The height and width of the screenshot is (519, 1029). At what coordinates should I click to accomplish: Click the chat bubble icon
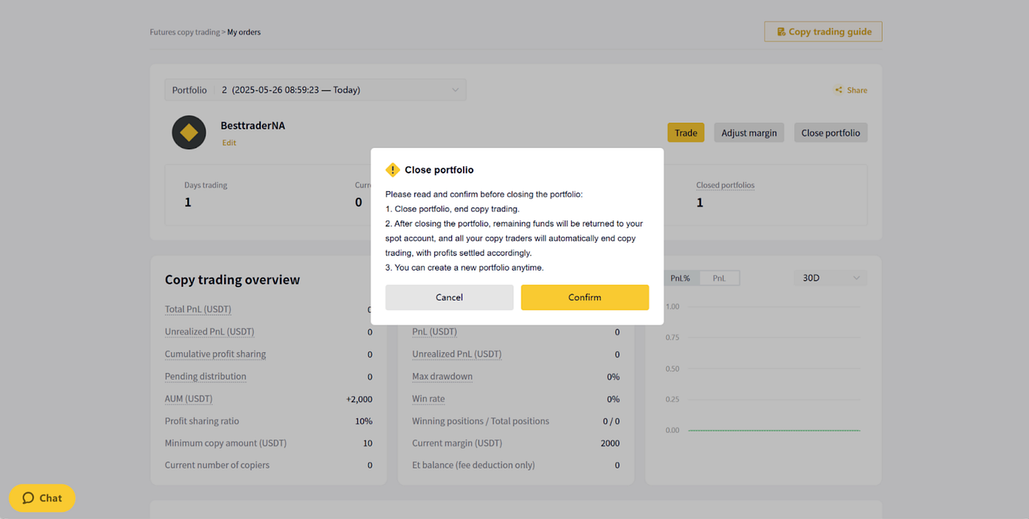(29, 498)
